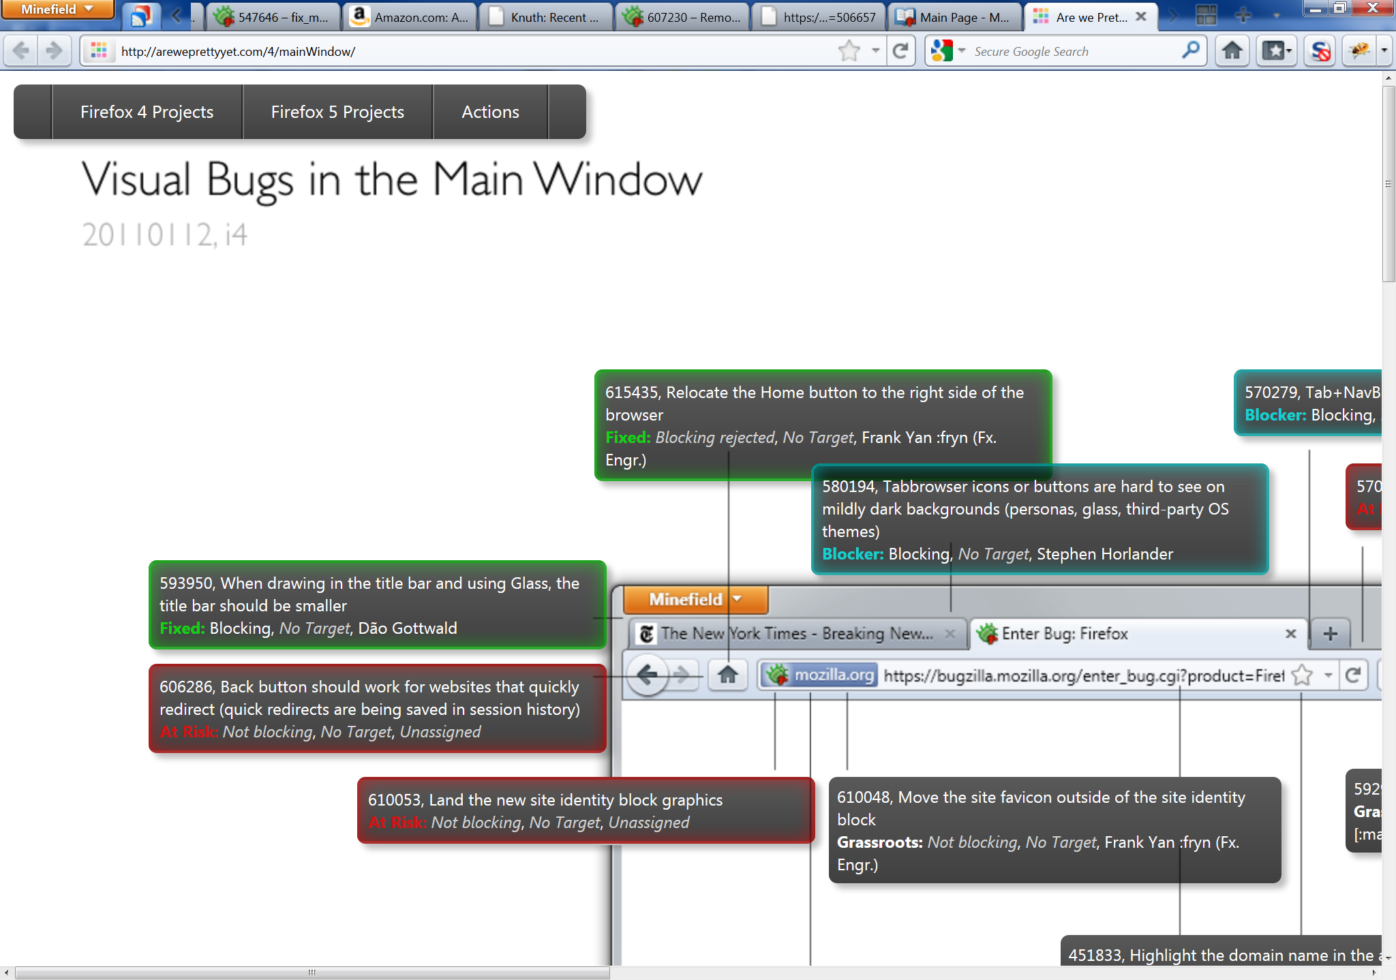Click the Google search engine icon

click(x=941, y=51)
